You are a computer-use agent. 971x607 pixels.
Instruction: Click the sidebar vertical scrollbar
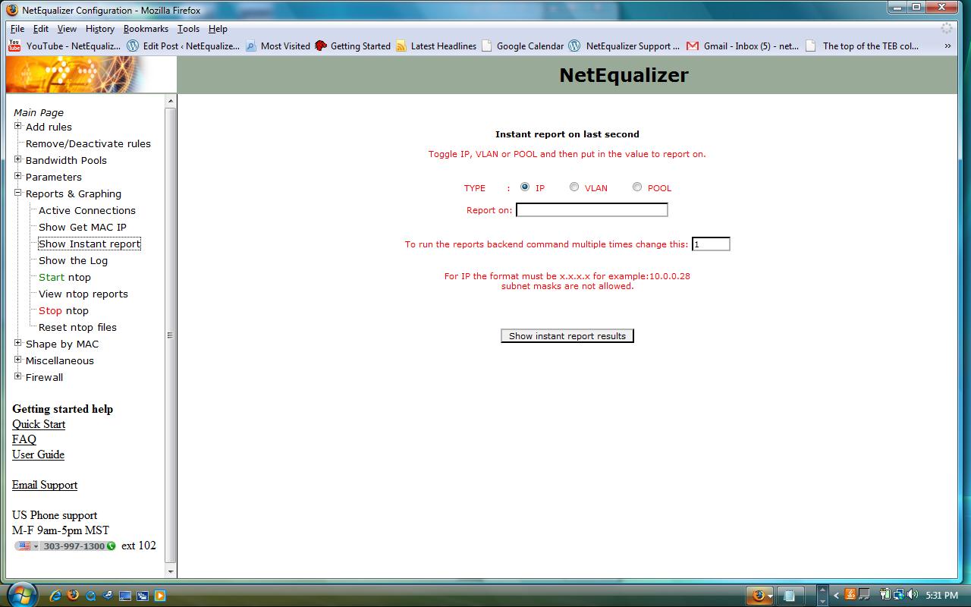[171, 334]
